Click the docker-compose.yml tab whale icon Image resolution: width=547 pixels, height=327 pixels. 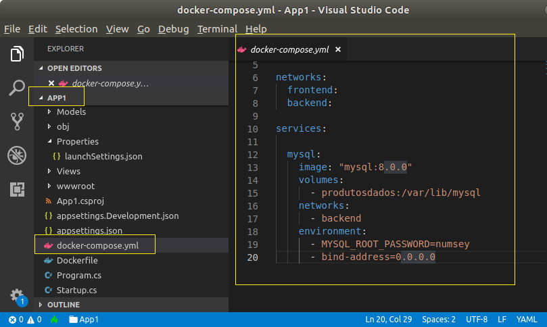(x=242, y=49)
